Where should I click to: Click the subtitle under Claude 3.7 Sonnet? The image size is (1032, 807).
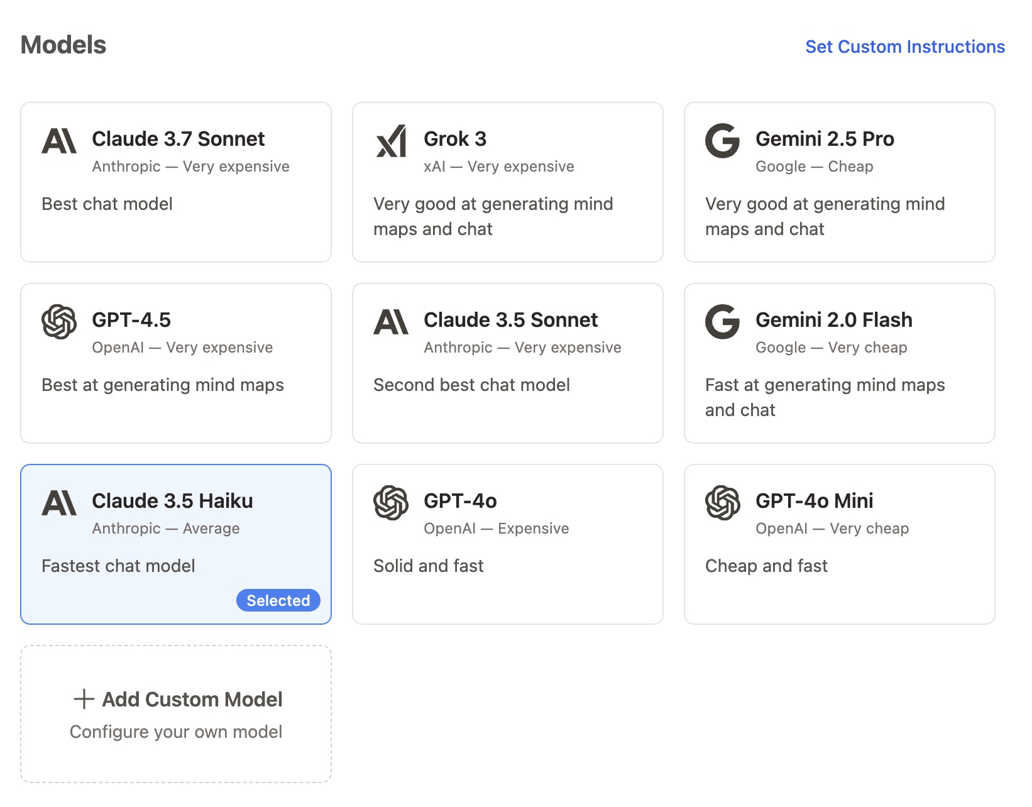pyautogui.click(x=190, y=167)
